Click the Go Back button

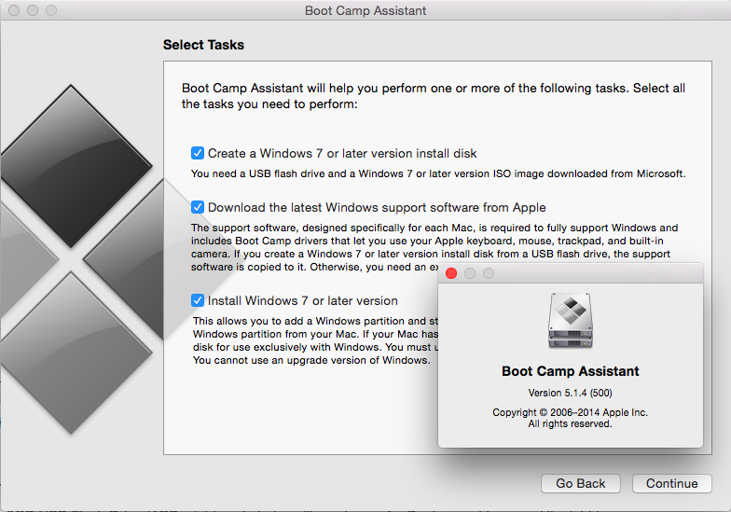coord(580,483)
